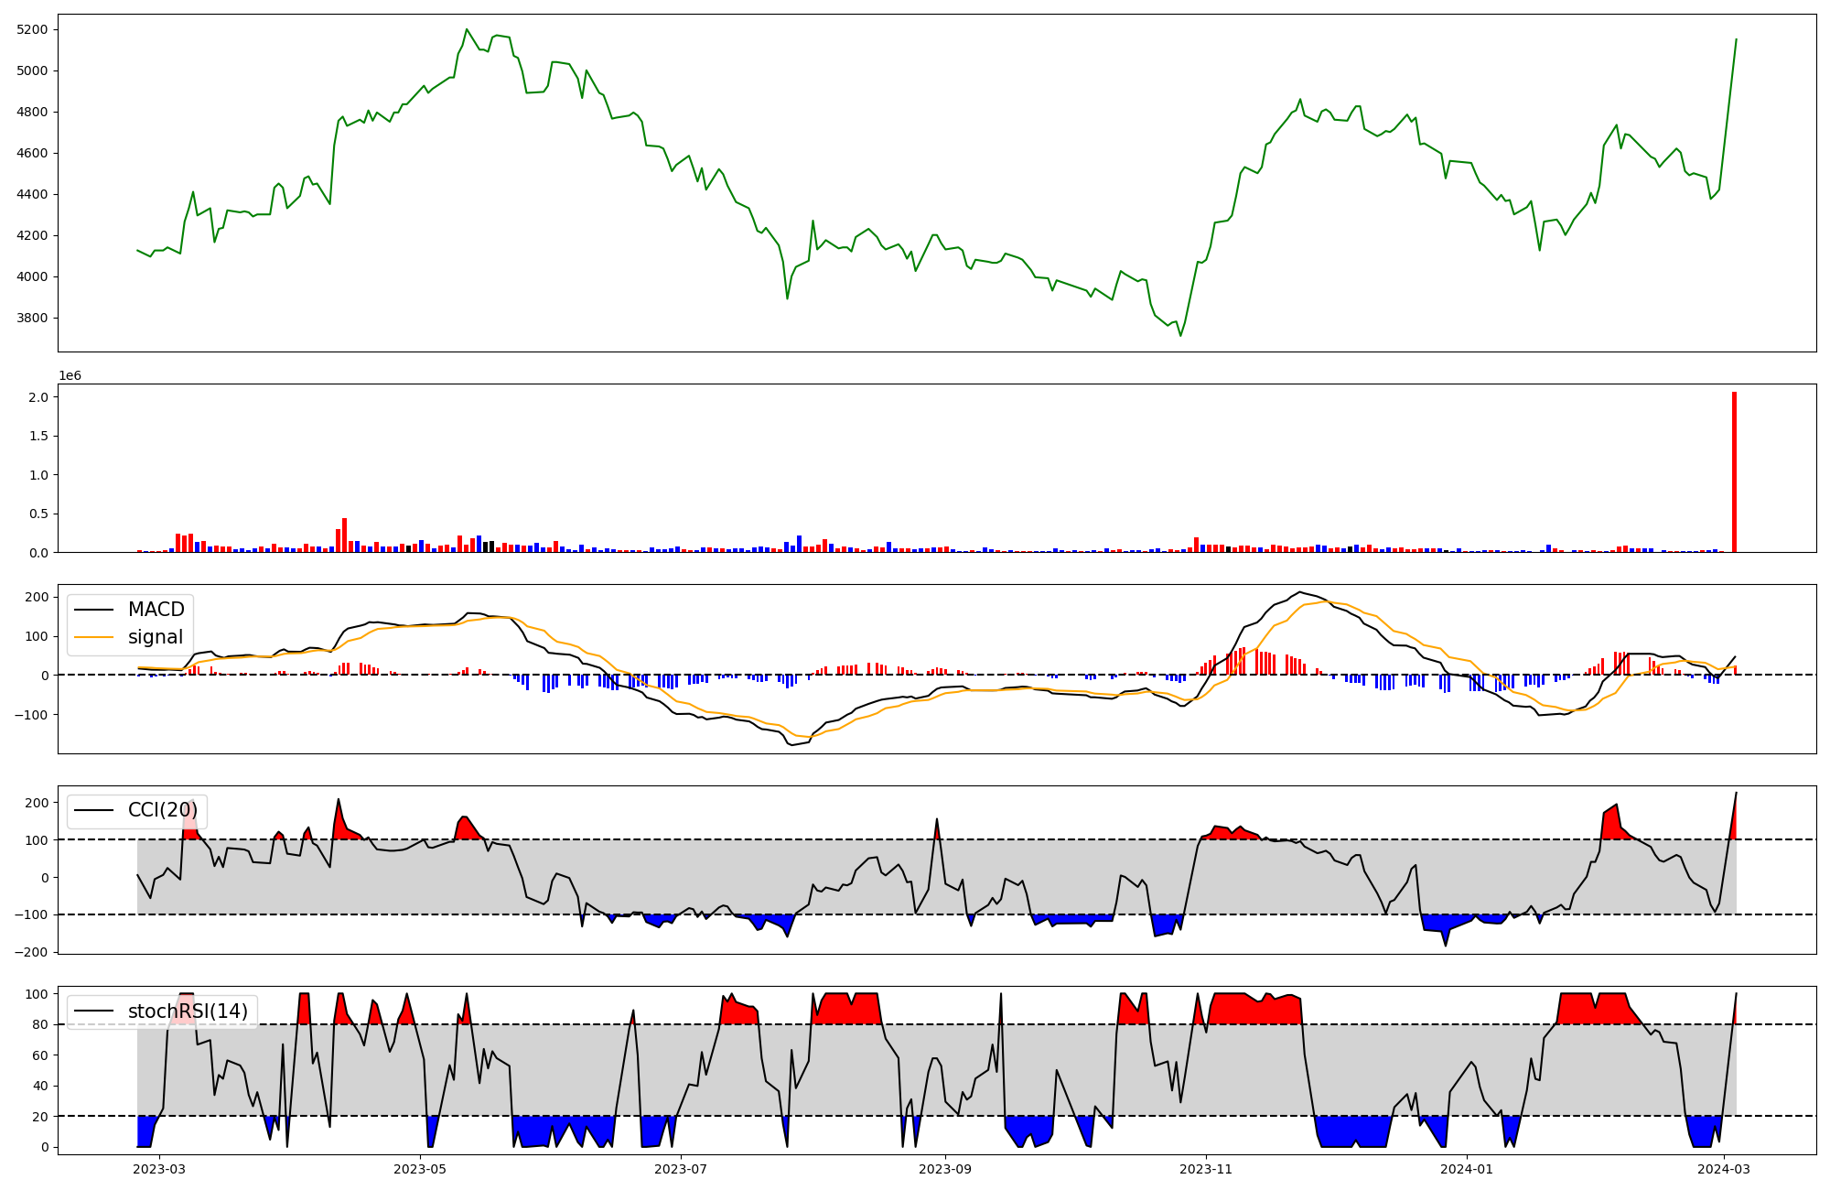Image resolution: width=1830 pixels, height=1190 pixels.
Task: Click the 2.0 volume axis tick label
Action: [38, 397]
